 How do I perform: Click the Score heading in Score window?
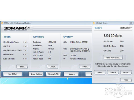pyautogui.click(x=98, y=28)
